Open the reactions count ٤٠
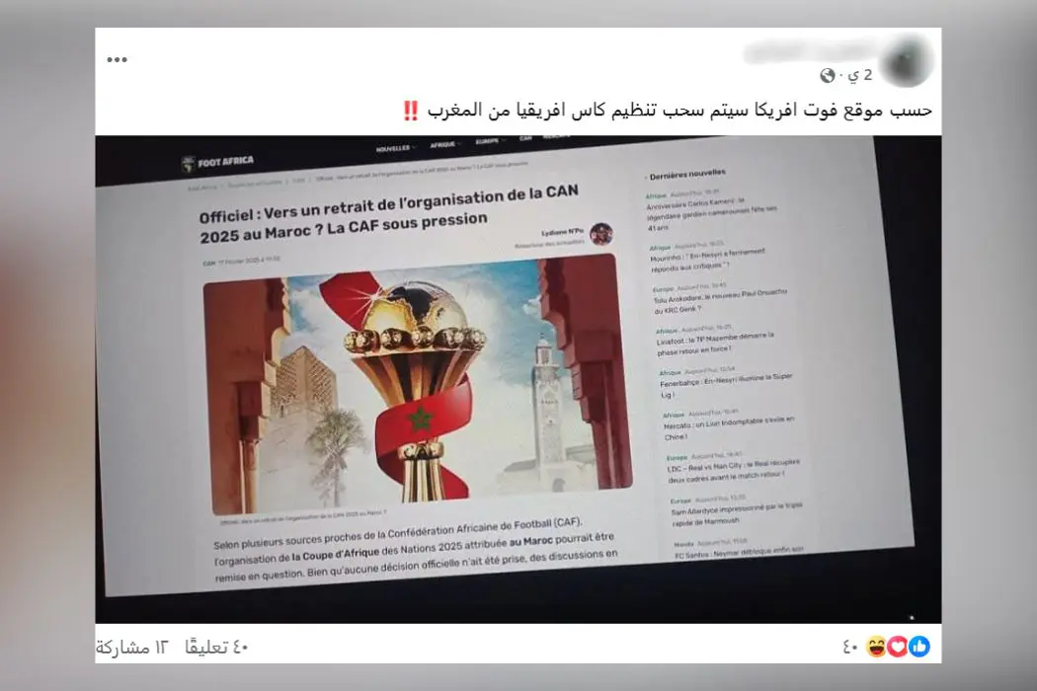This screenshot has height=691, width=1037. pyautogui.click(x=849, y=648)
